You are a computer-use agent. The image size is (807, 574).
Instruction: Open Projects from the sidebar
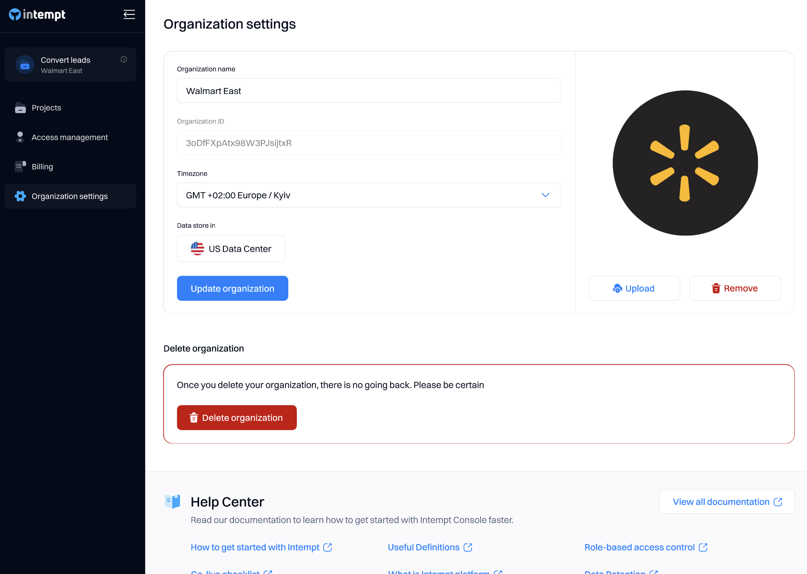[46, 108]
